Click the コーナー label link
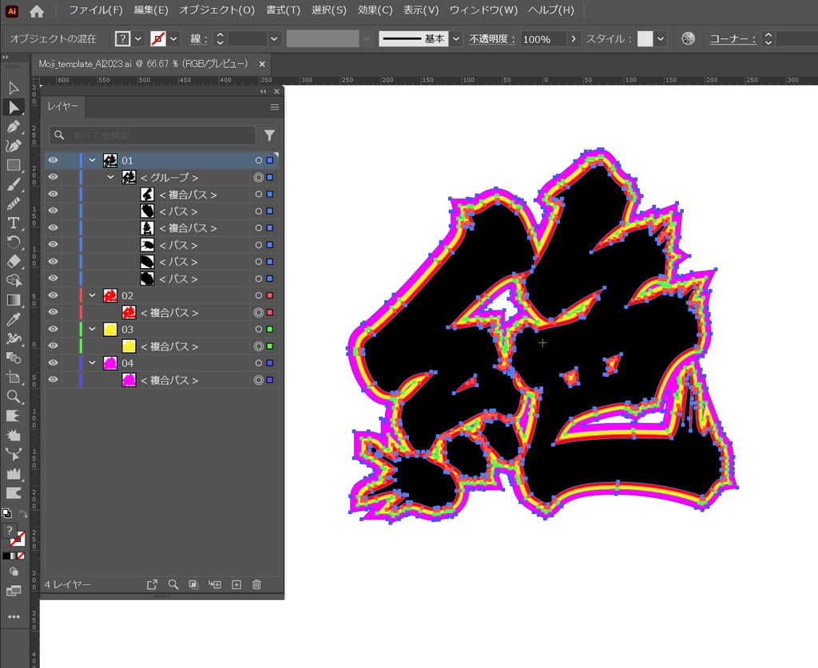The height and width of the screenshot is (668, 818). [x=733, y=39]
